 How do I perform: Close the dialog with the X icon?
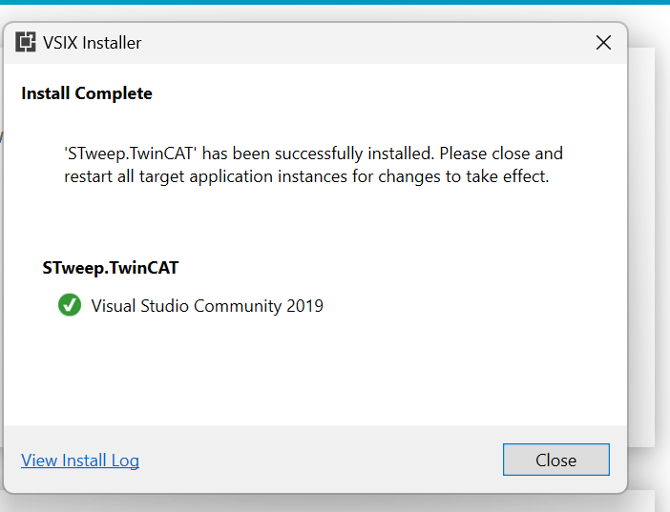[603, 42]
